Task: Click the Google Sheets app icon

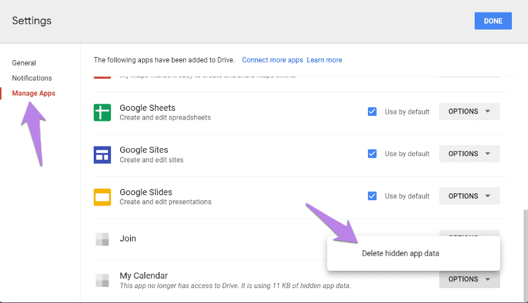Action: (102, 112)
